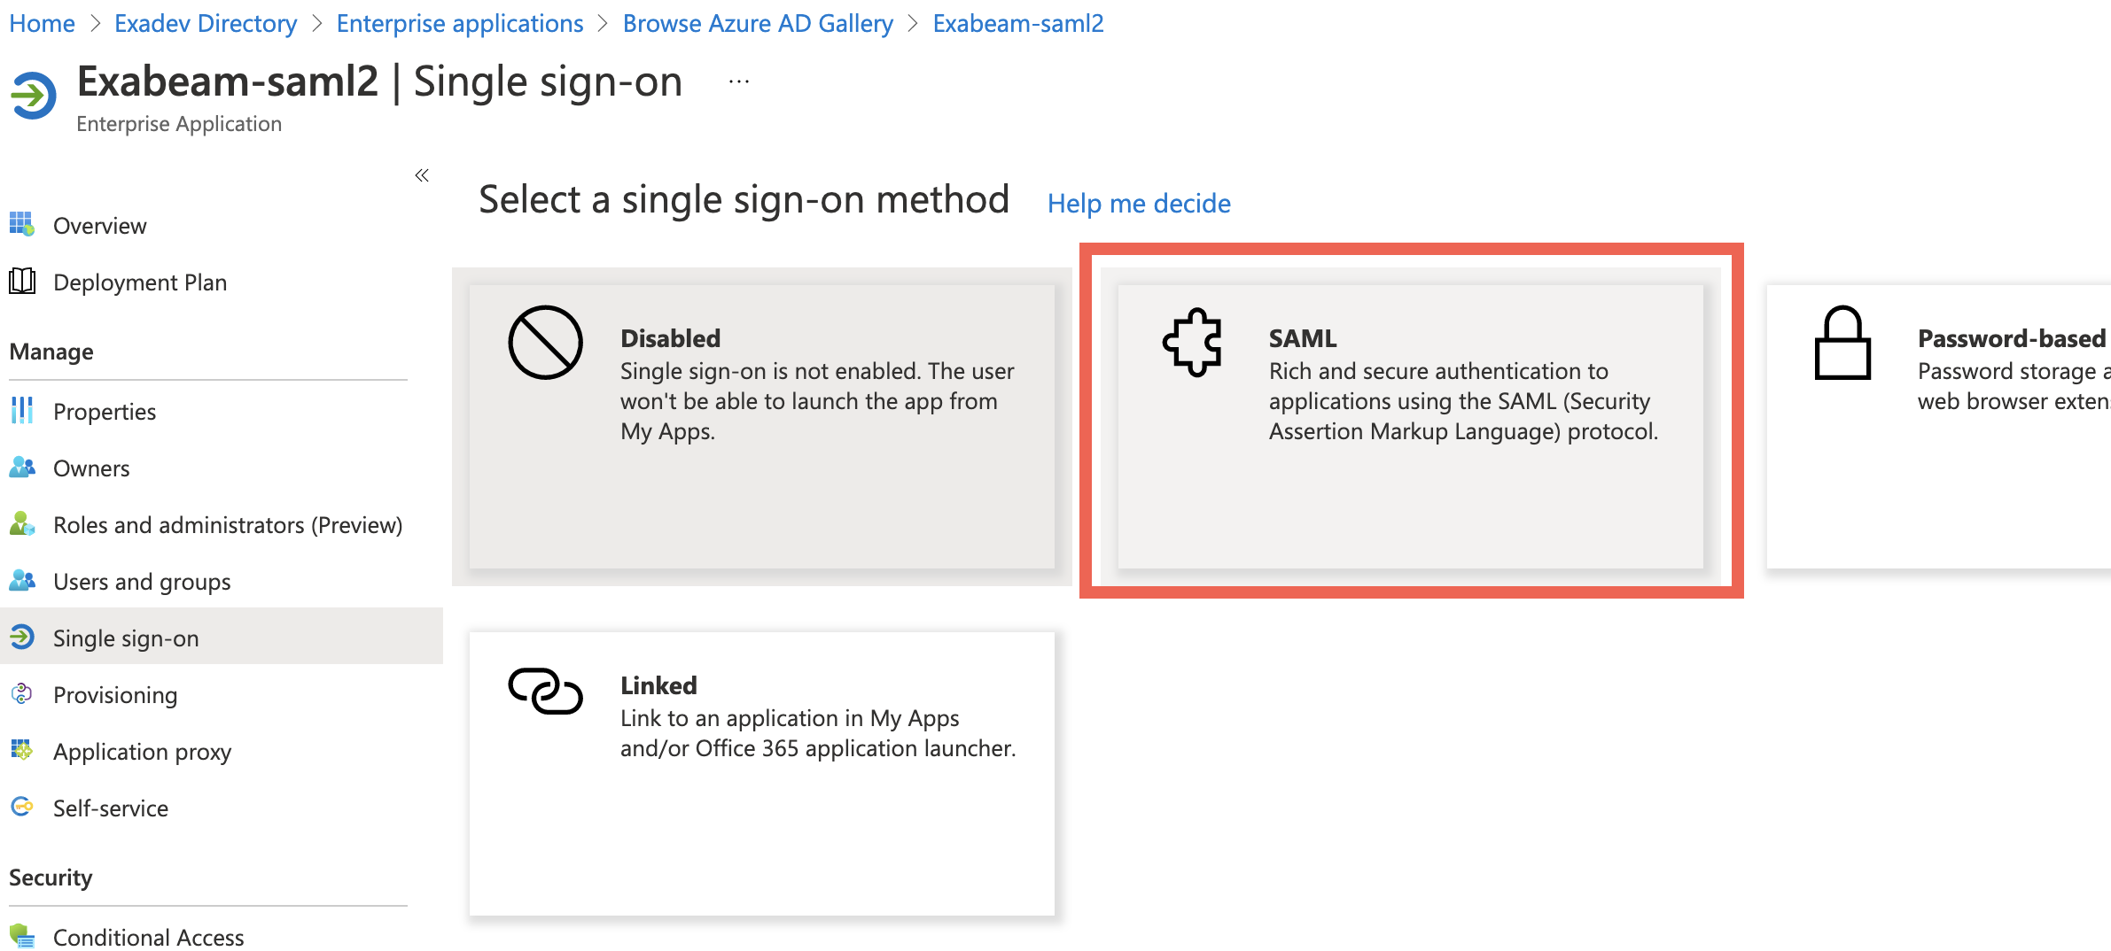Viewport: 2111px width, 951px height.
Task: Open Users and groups
Action: [x=222, y=581]
